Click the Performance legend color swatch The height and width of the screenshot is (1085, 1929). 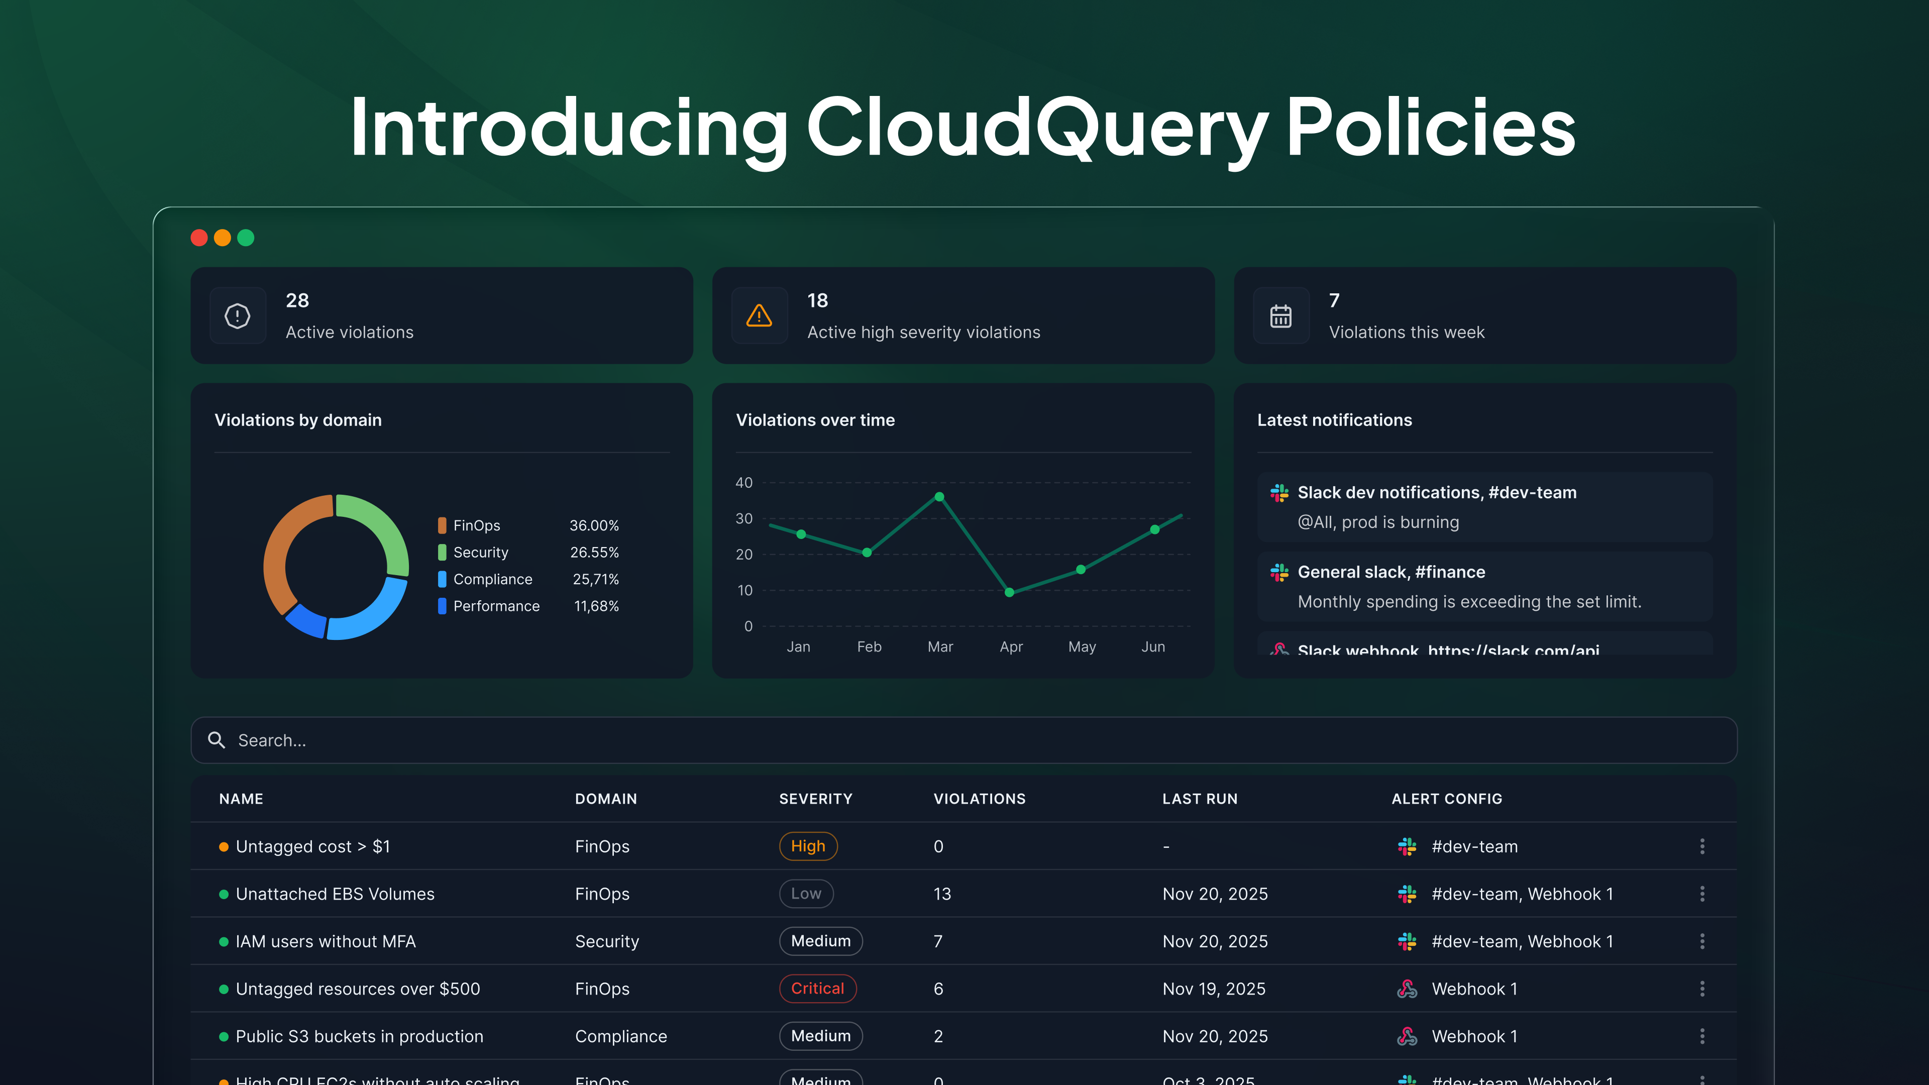pyautogui.click(x=442, y=606)
